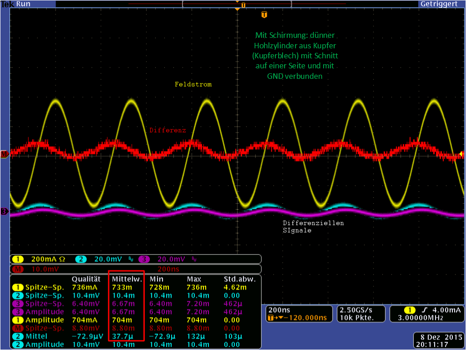
Task: Click the 200mA Ω channel 1 scale
Action: [48, 259]
